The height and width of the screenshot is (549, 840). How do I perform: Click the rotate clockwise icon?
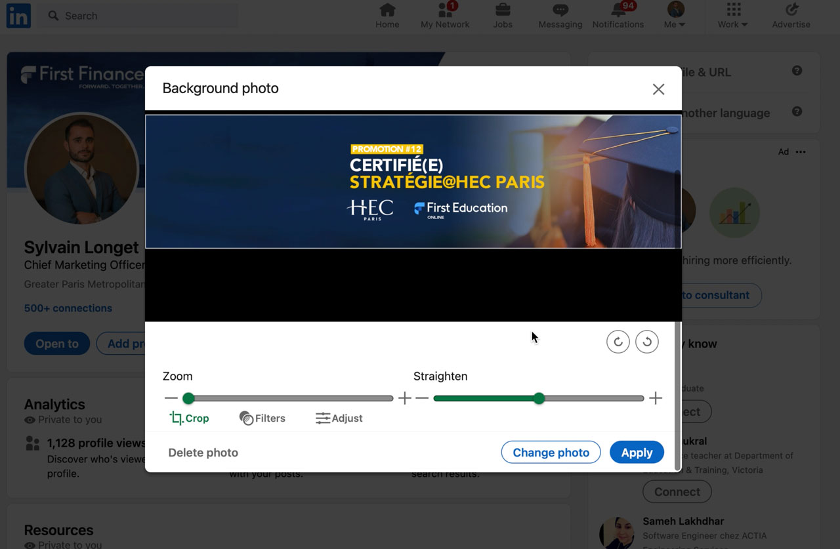click(x=618, y=342)
